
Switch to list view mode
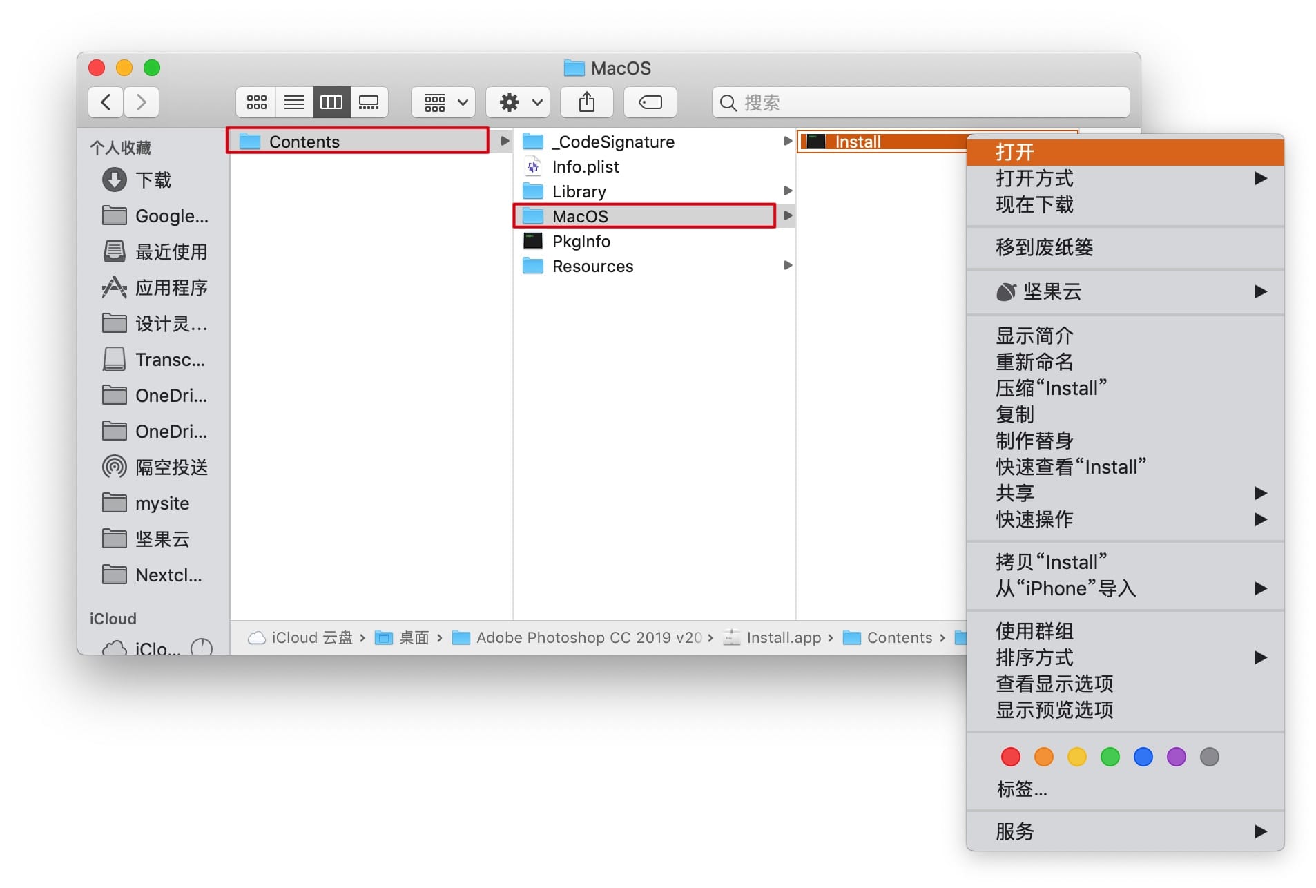tap(294, 103)
